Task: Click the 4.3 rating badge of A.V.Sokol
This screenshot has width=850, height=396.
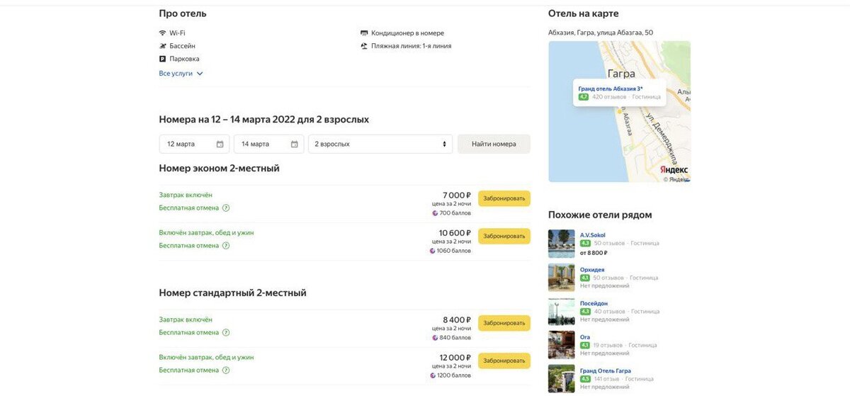Action: (585, 244)
